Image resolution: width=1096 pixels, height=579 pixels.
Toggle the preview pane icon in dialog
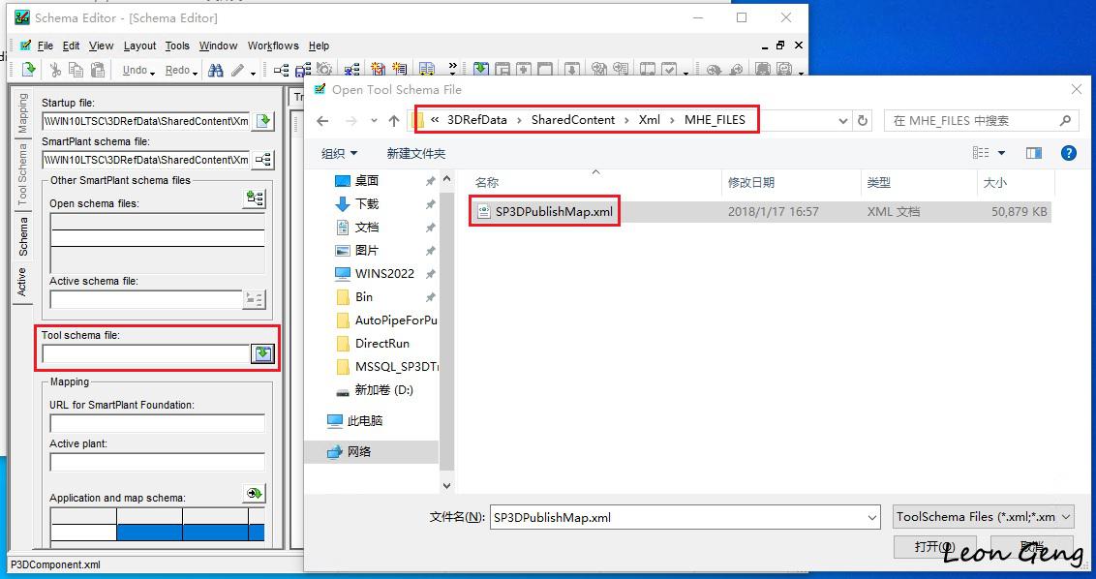[1034, 153]
